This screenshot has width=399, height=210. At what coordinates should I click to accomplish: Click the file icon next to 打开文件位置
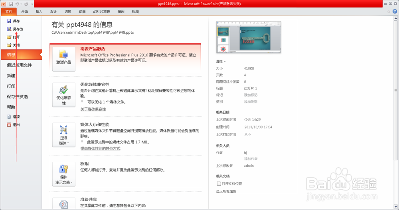tap(219, 183)
